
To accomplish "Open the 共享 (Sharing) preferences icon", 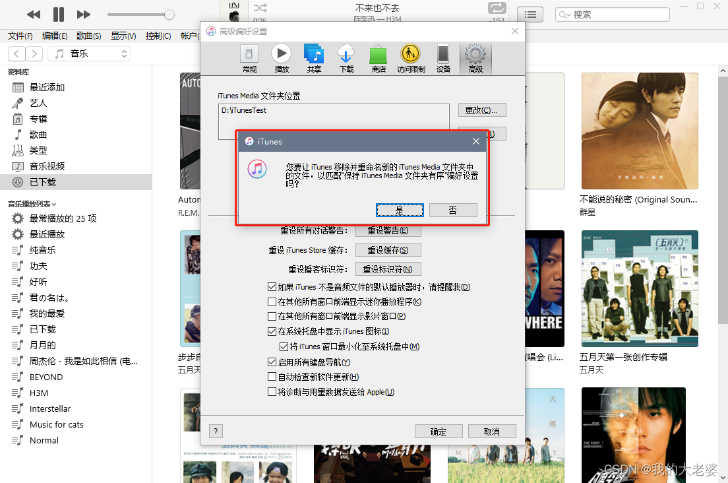I will 314,59.
